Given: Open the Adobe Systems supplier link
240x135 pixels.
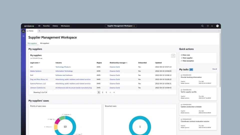Looking at the screenshot, I should tap(36, 71).
